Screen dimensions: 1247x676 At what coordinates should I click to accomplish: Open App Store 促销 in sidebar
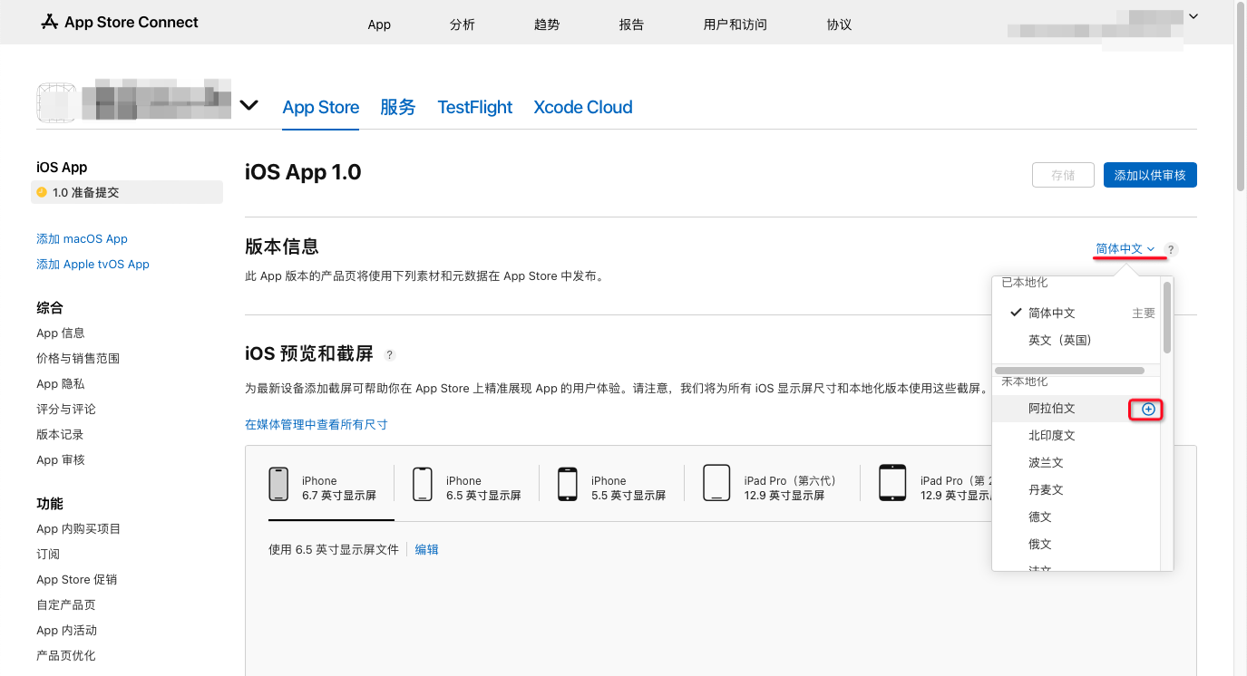[77, 580]
